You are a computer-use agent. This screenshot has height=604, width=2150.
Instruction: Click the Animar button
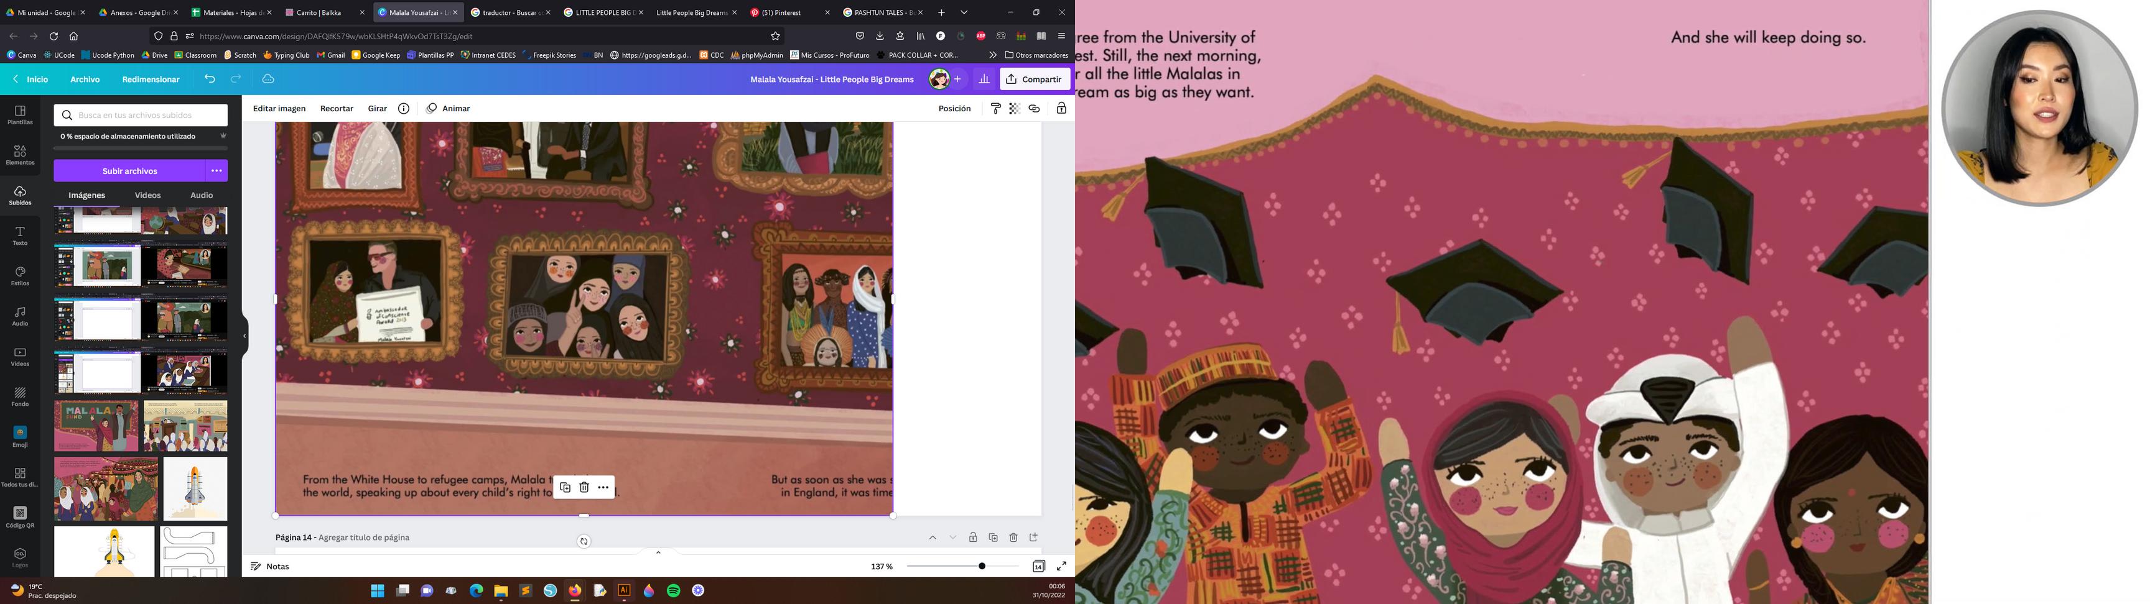(448, 109)
